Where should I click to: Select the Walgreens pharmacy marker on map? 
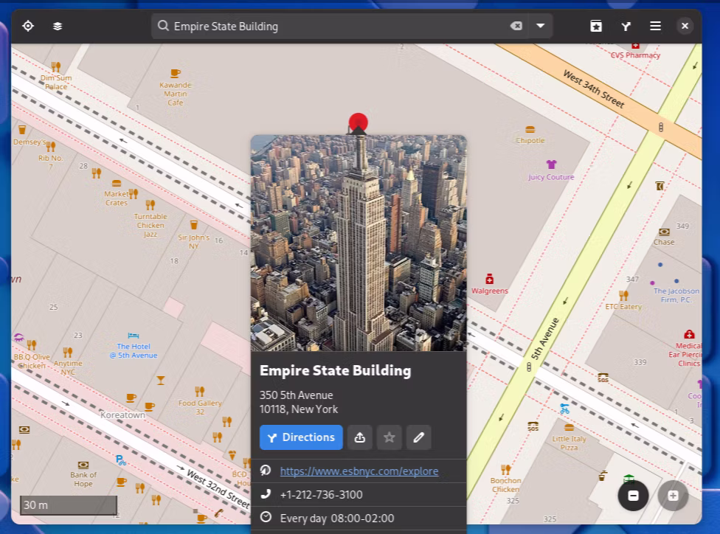[x=489, y=279]
